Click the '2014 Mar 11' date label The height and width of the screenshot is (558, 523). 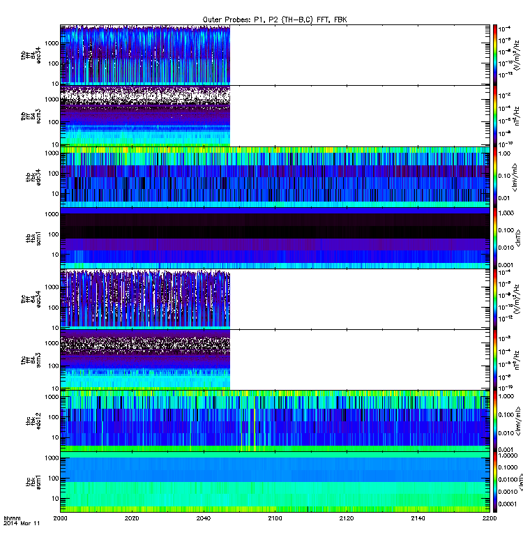(x=22, y=523)
